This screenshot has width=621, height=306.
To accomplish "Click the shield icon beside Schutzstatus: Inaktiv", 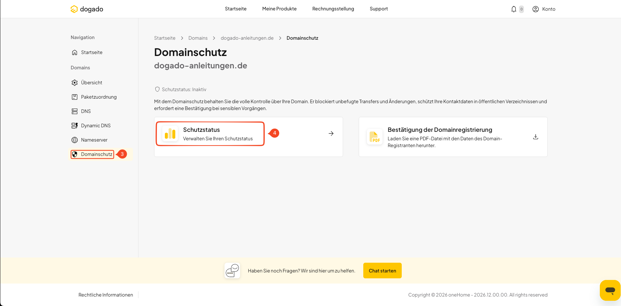I will pos(157,89).
